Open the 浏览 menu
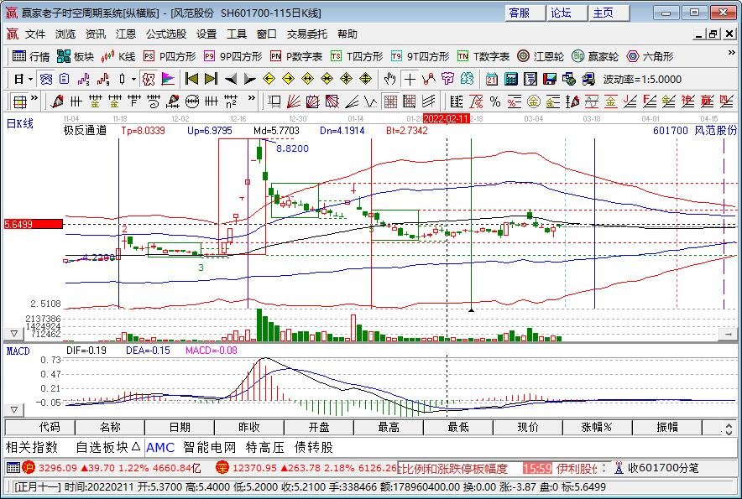The image size is (742, 499). 65,34
